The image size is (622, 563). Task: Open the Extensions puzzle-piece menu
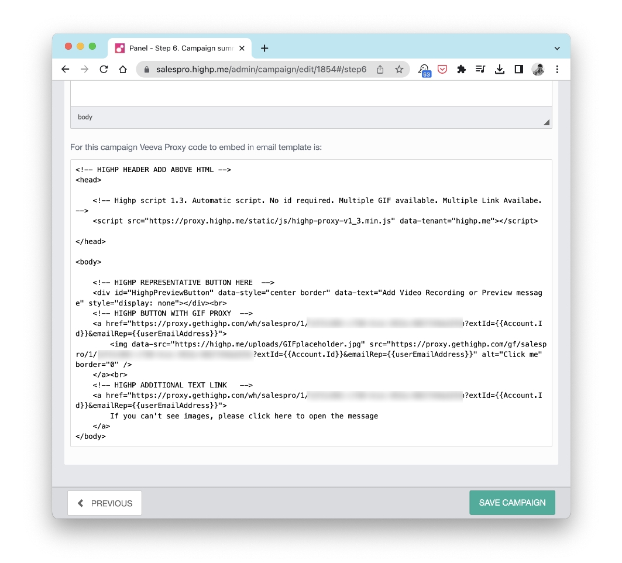(x=461, y=69)
